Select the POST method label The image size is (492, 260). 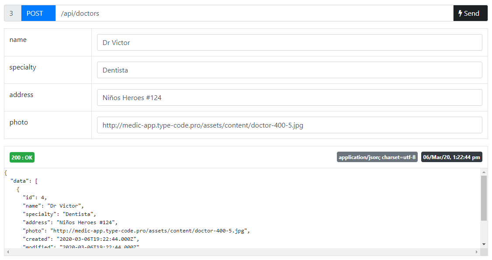point(38,13)
